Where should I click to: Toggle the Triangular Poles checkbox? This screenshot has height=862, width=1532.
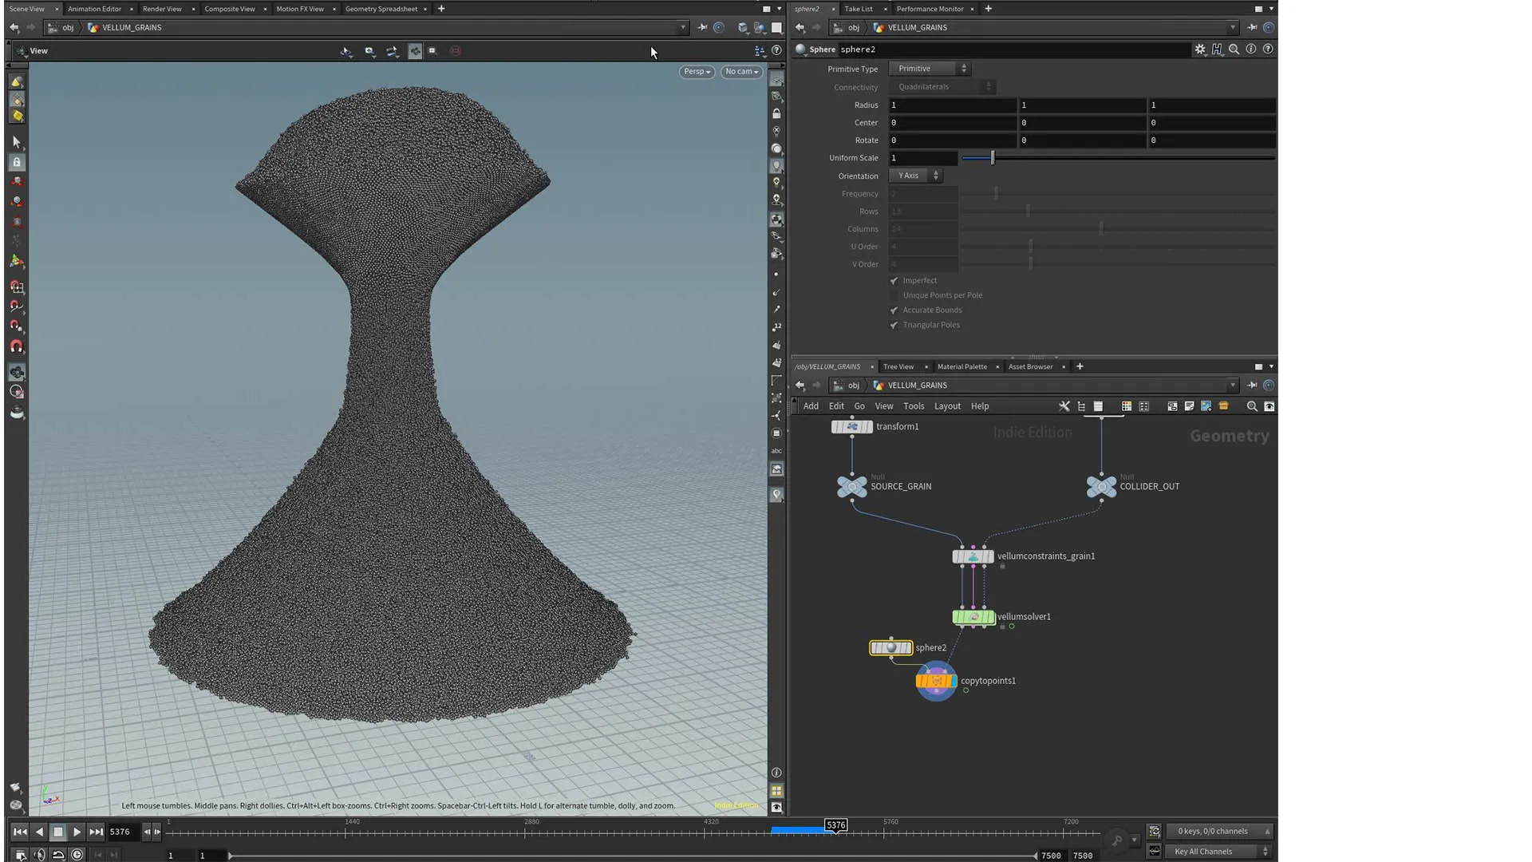tap(894, 326)
